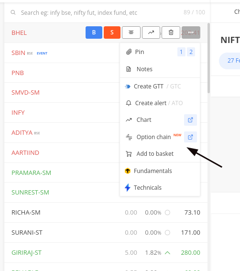
Task: Select GIRIRAJ-ST row
Action: [106, 252]
